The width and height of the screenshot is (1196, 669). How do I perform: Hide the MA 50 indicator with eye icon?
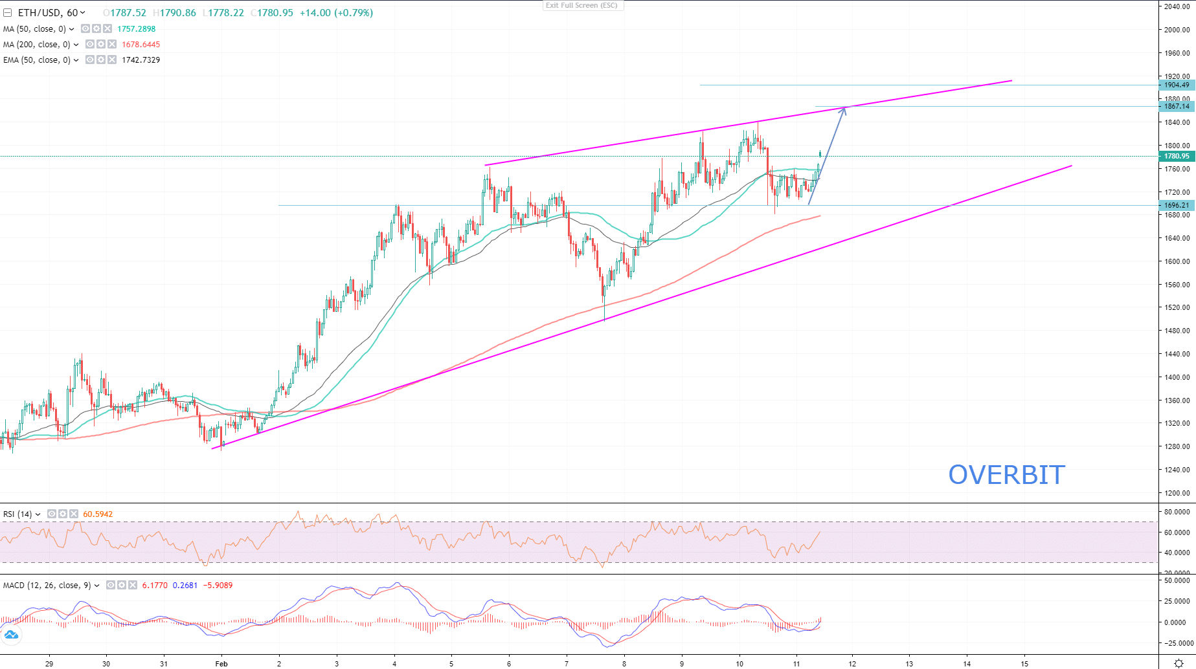(85, 29)
